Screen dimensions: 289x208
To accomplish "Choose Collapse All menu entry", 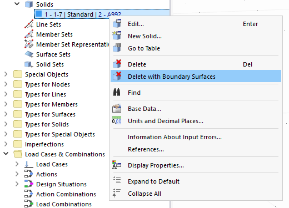I will tap(196, 194).
